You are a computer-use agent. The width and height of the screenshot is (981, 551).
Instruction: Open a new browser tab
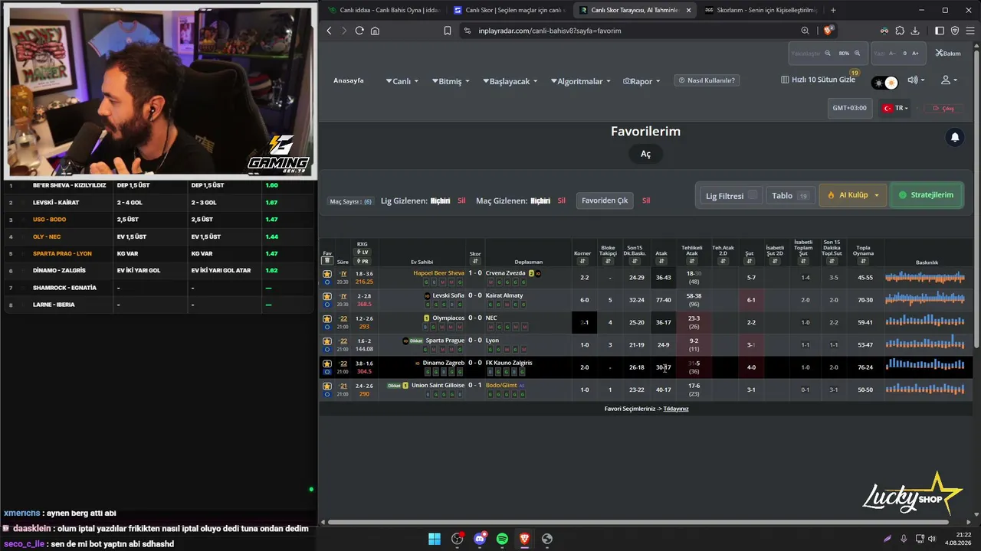pos(833,10)
